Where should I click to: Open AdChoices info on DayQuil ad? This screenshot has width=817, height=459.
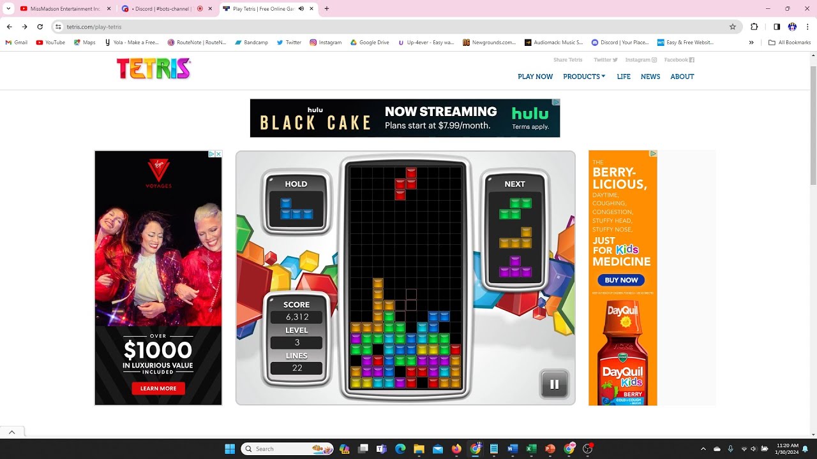[653, 154]
